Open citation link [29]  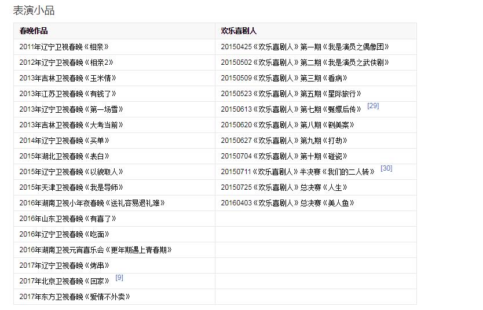click(373, 106)
